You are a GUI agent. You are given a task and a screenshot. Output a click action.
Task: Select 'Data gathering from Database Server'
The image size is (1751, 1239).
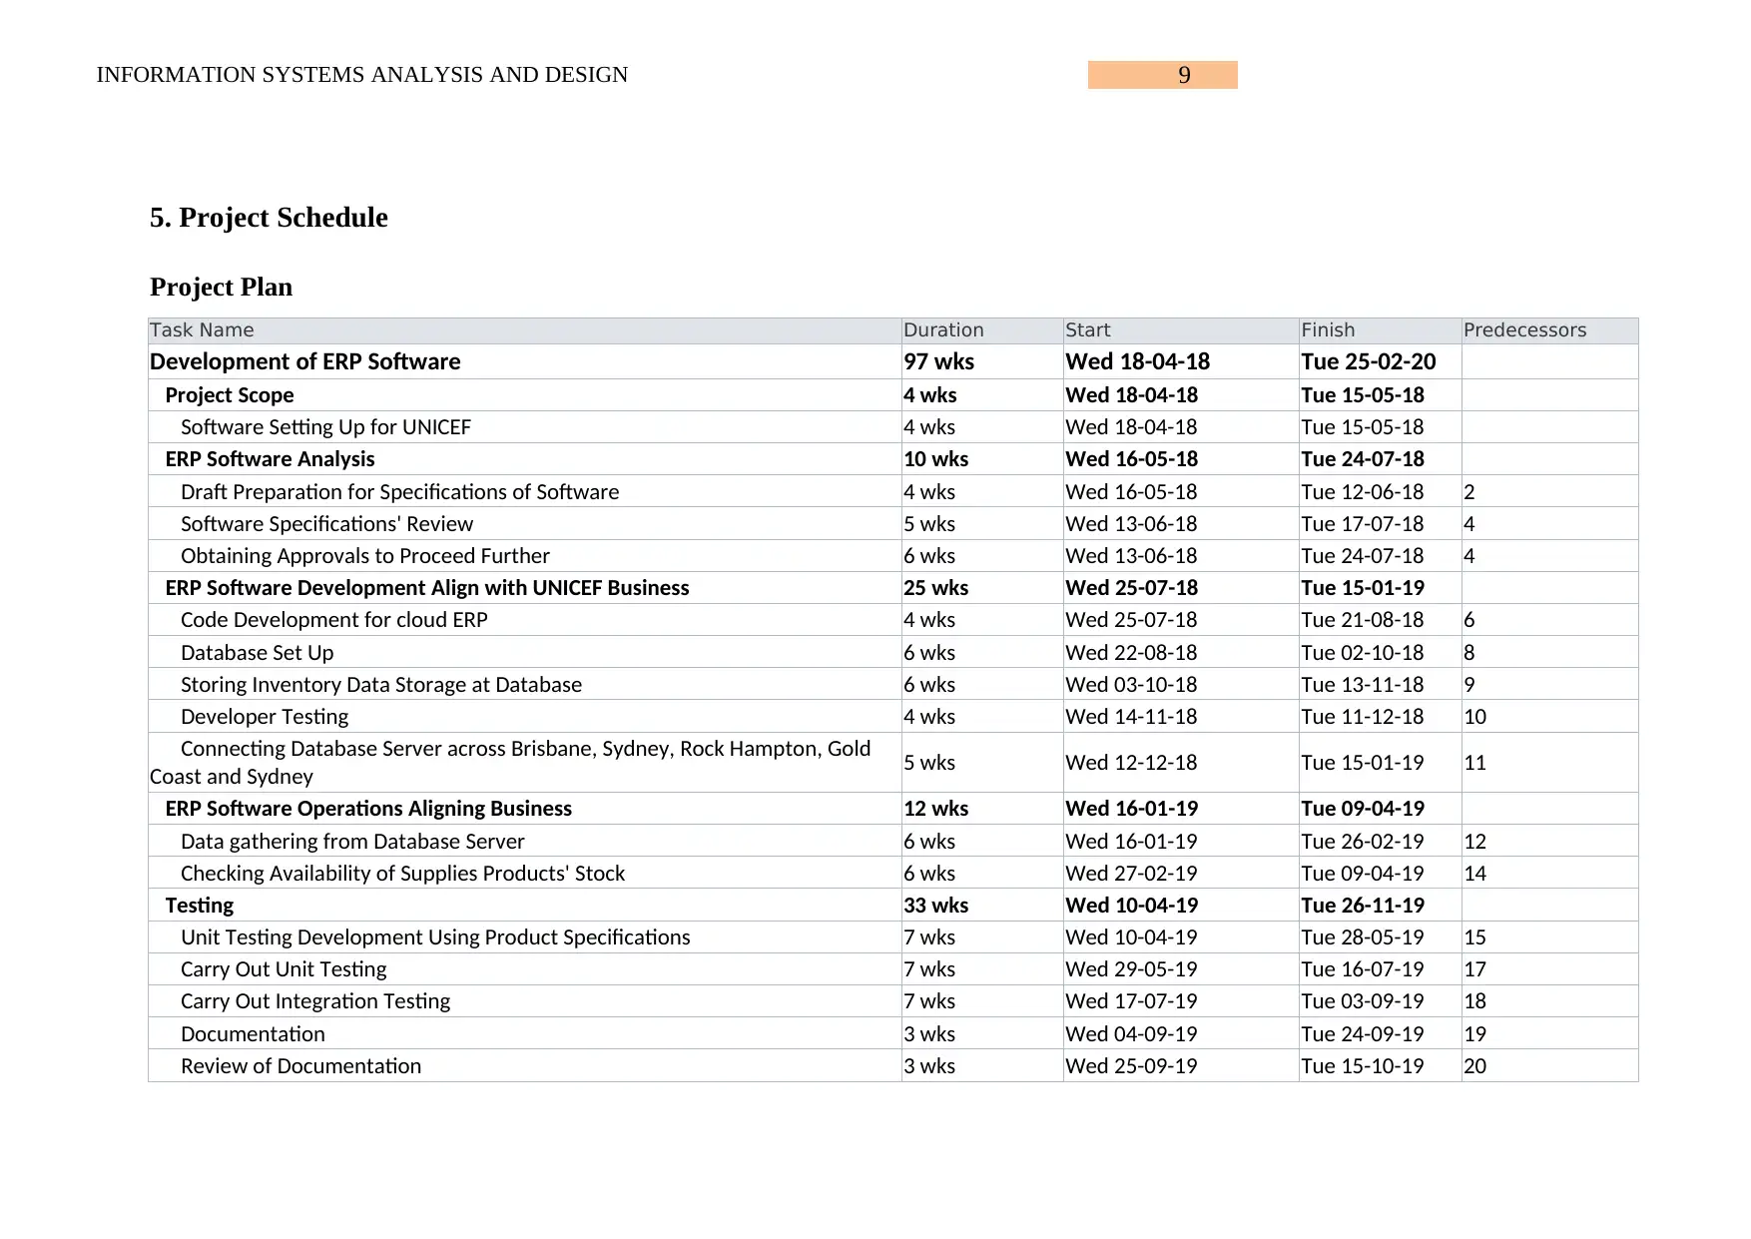point(352,842)
